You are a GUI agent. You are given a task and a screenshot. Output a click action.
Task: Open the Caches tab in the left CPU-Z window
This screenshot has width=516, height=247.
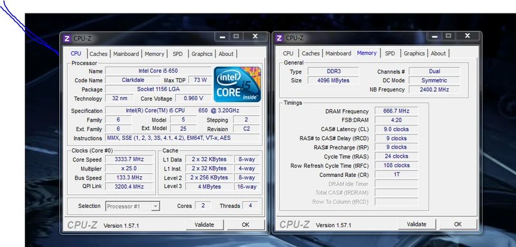(x=98, y=53)
